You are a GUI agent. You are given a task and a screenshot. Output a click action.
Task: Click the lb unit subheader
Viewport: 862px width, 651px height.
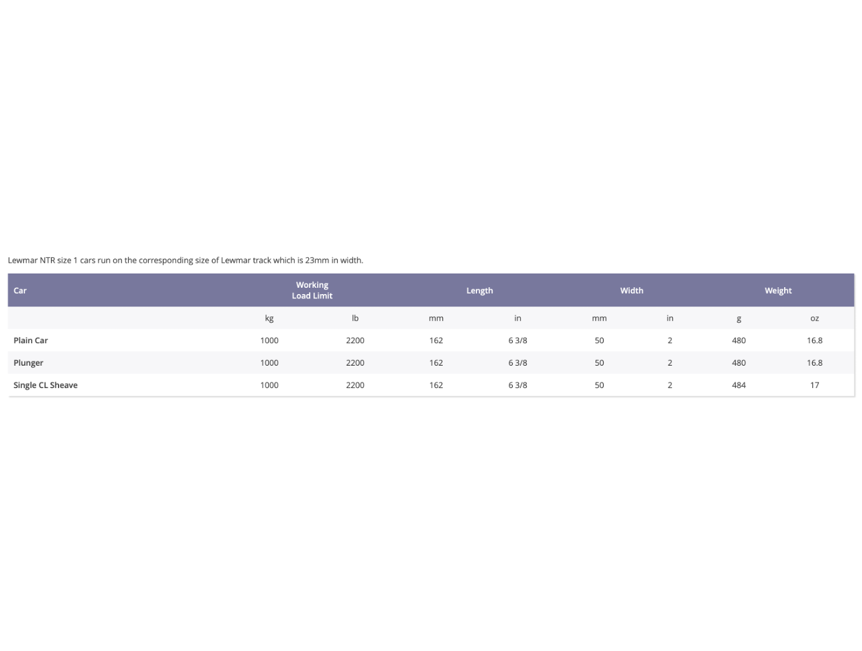pyautogui.click(x=355, y=318)
